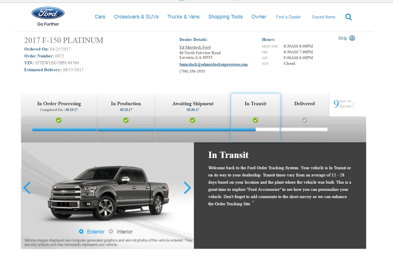Click the dealer email address link

tap(214, 64)
